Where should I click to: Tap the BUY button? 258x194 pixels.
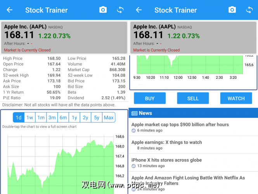150,98
